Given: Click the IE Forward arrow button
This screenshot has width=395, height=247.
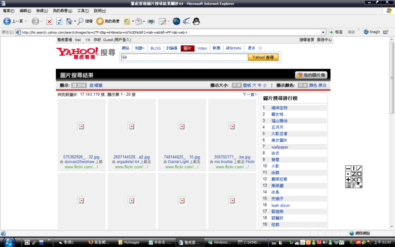Looking at the screenshot, I should pos(35,21).
